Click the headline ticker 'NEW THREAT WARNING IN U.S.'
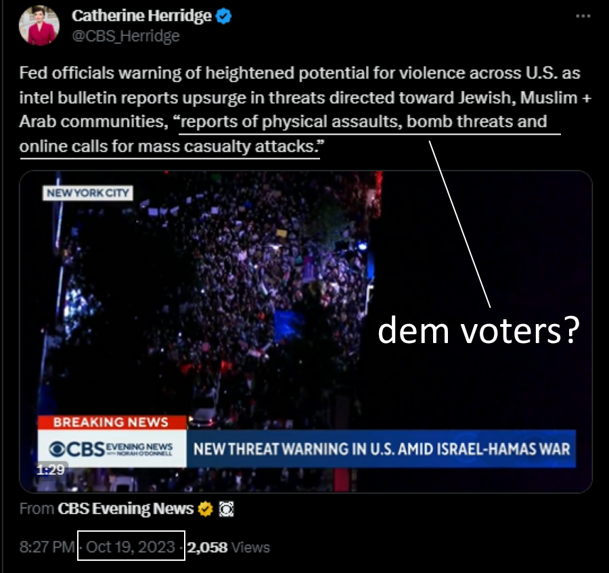Viewport: 609px width, 573px height. 286,449
